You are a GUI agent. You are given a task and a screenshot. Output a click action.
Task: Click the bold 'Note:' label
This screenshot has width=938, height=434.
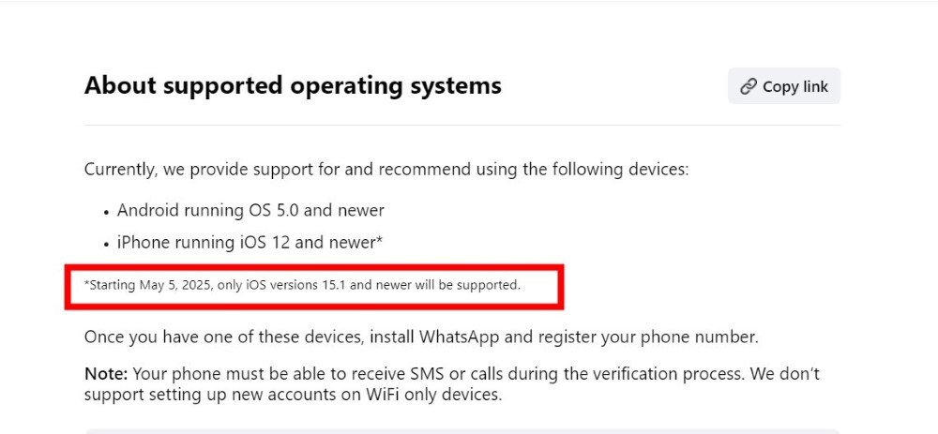(106, 373)
